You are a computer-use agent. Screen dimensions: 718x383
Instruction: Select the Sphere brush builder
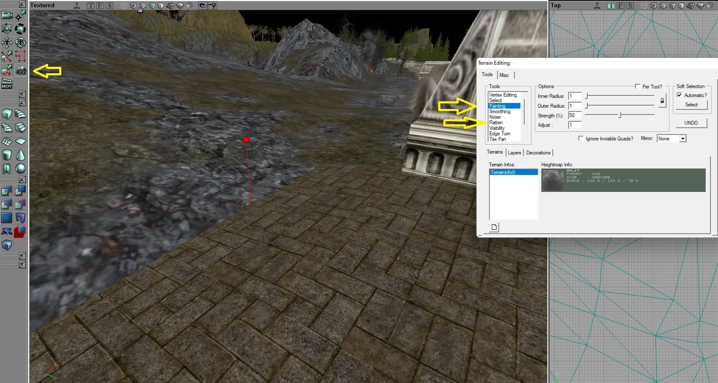[20, 169]
